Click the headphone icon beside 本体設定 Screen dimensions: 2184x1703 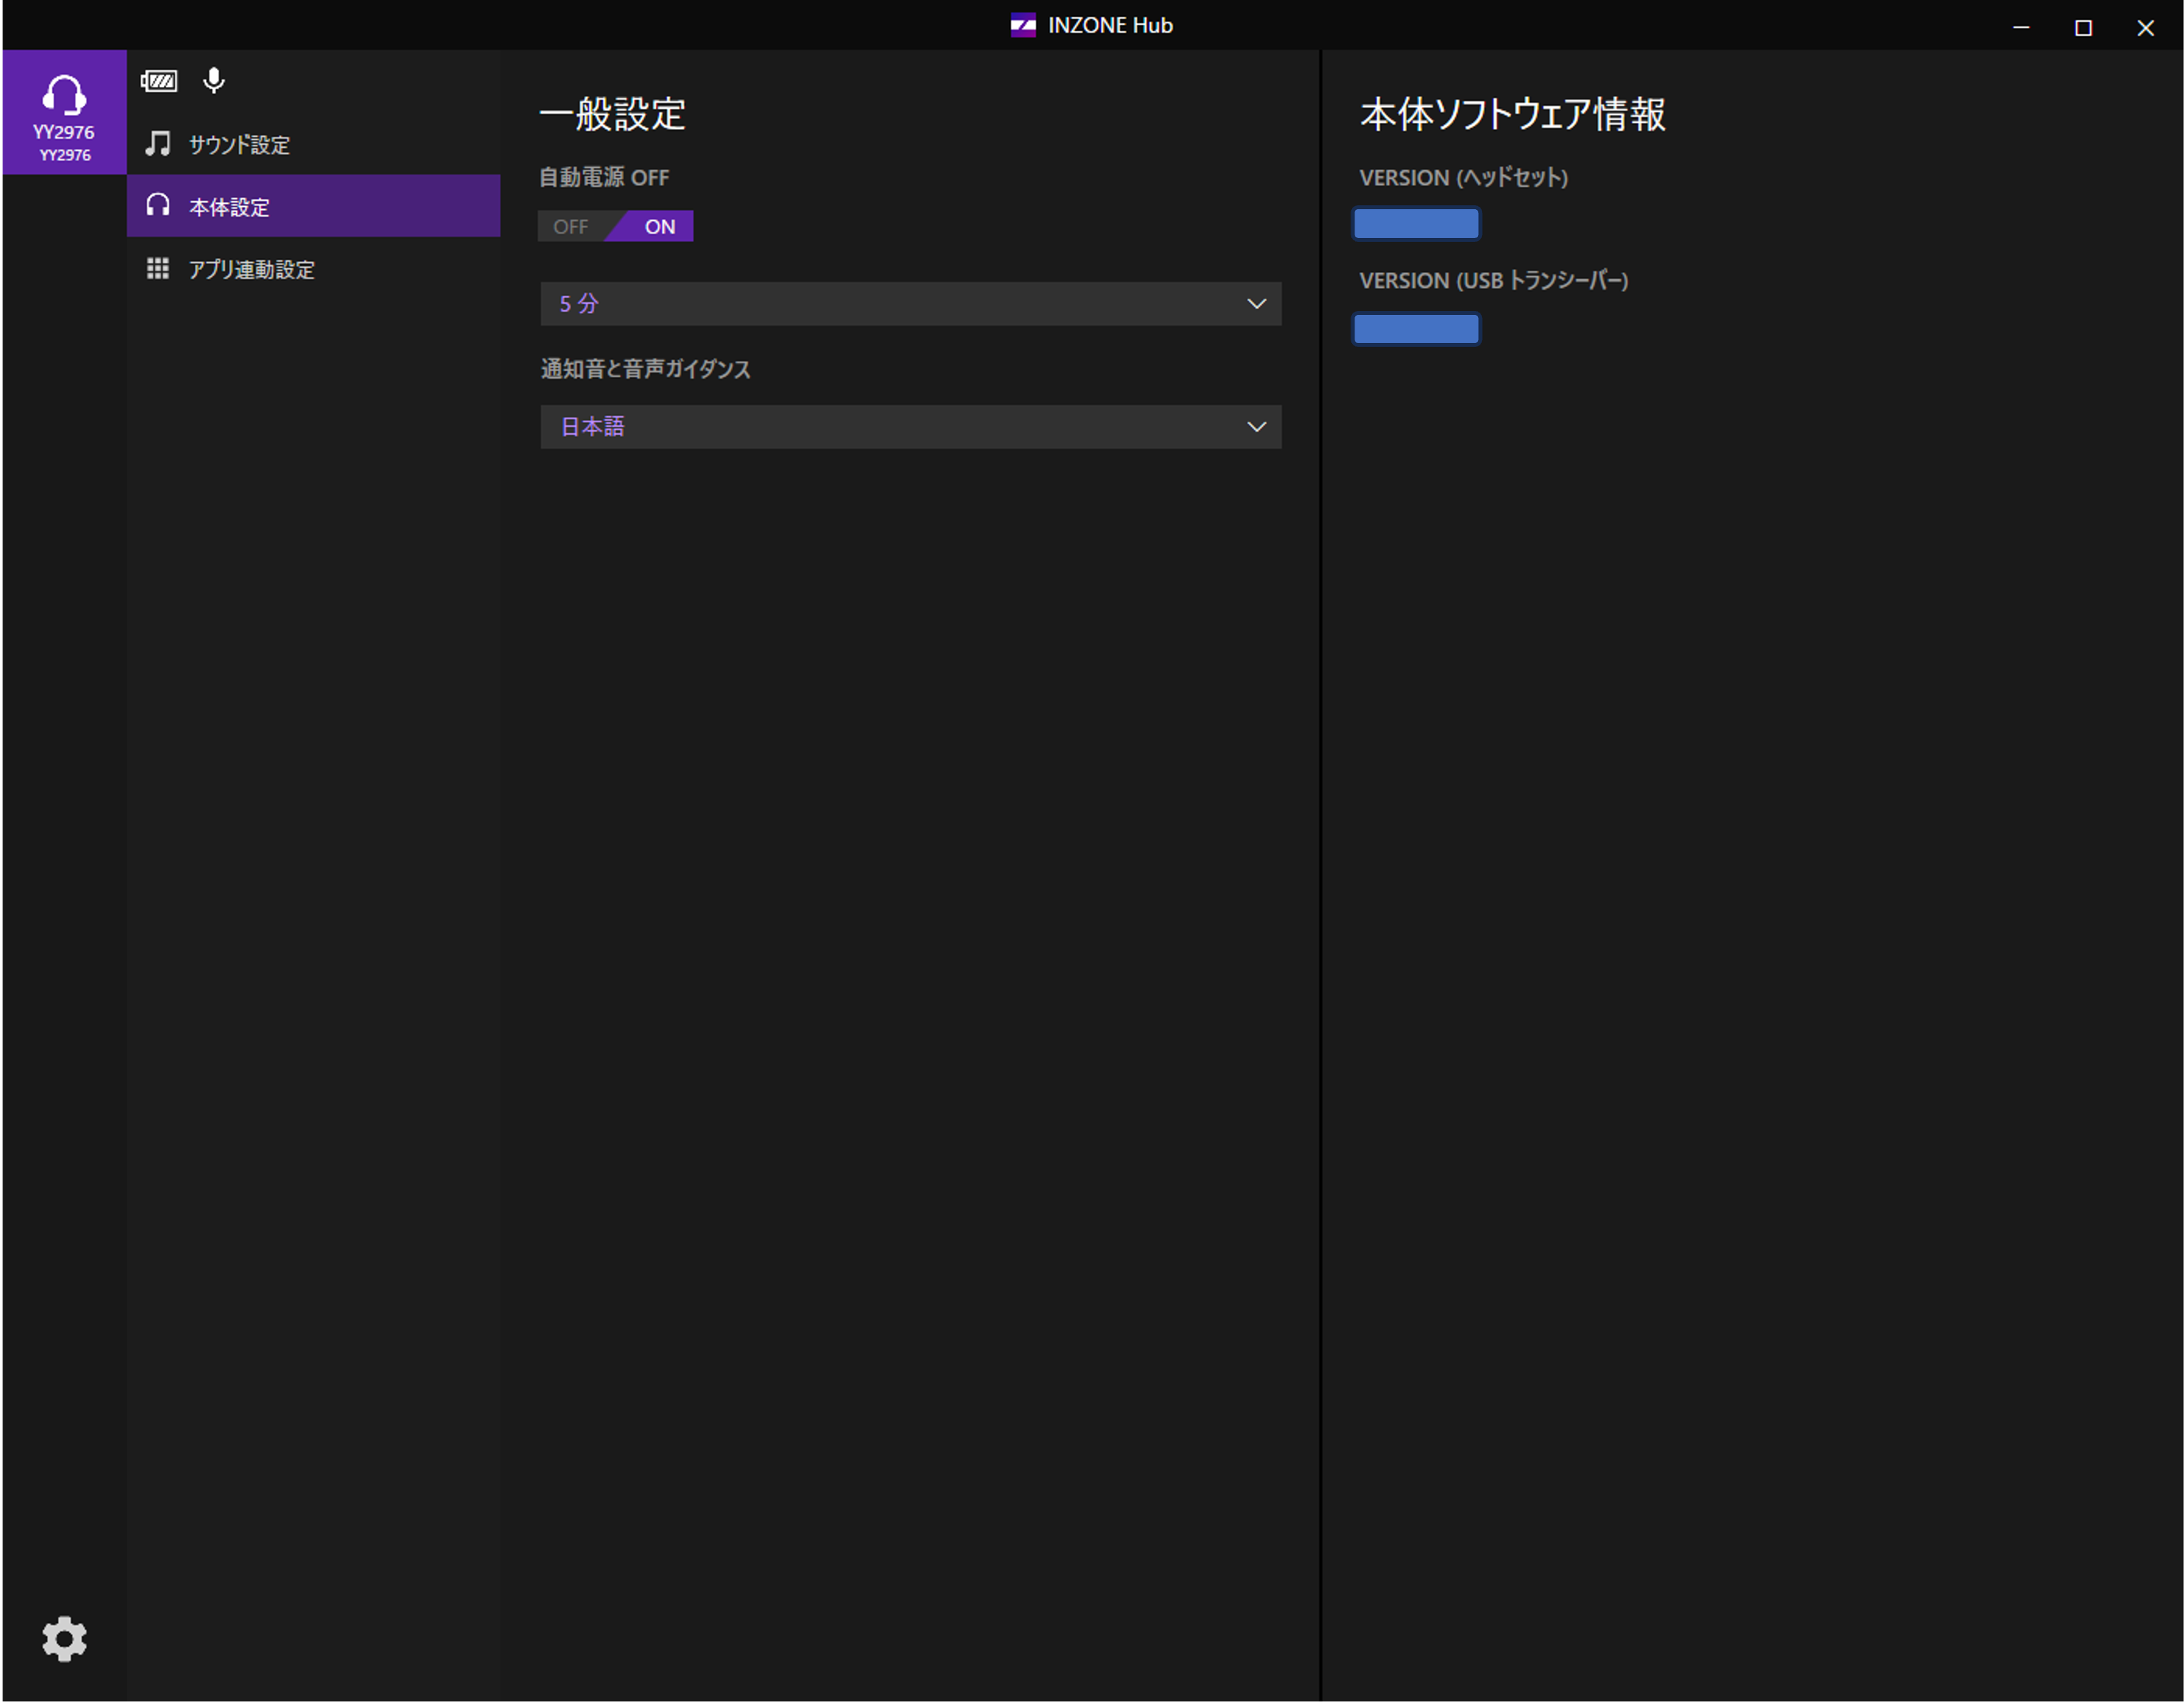pyautogui.click(x=158, y=206)
